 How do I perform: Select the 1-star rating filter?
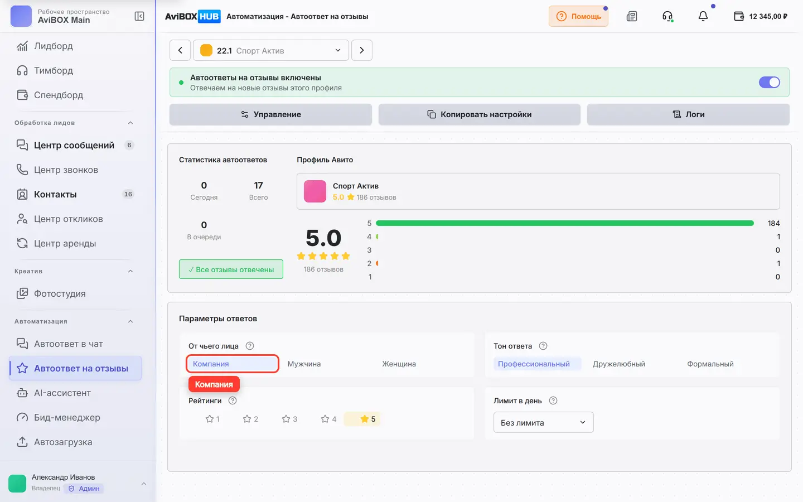pyautogui.click(x=212, y=419)
